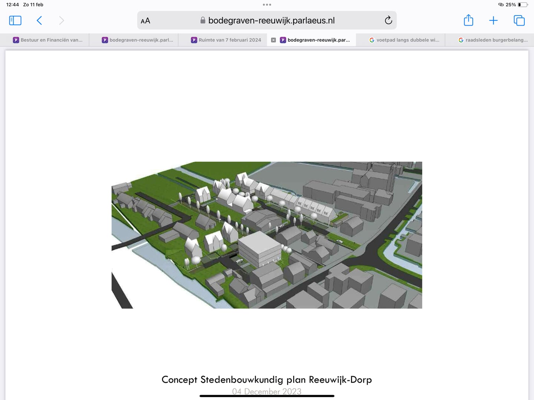The width and height of the screenshot is (534, 400).
Task: Switch to second 'bodegraven-reeuwijk.parl...' tab
Action: coord(134,40)
